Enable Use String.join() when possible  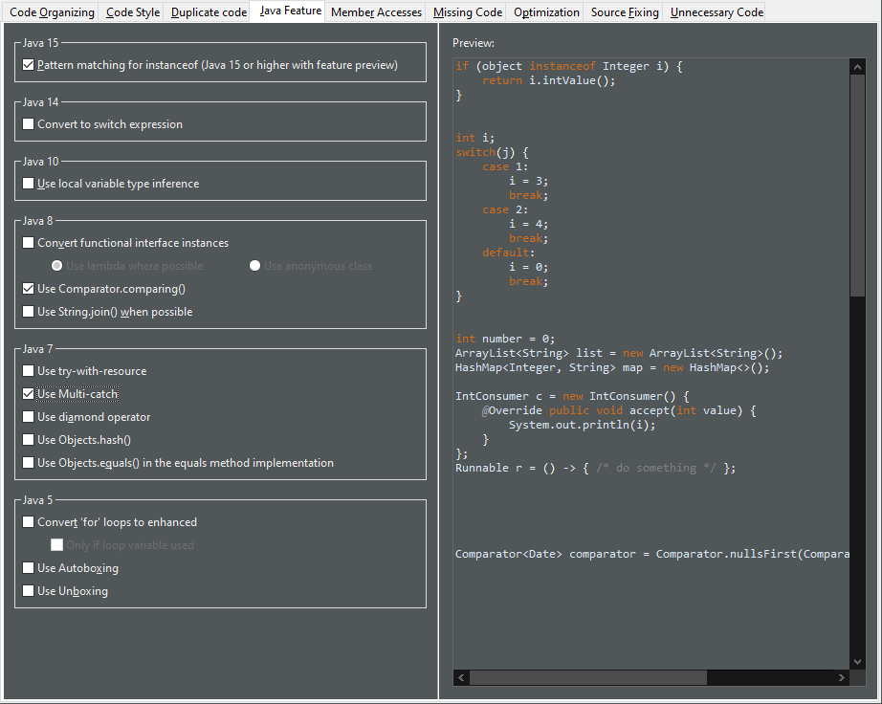(x=28, y=312)
